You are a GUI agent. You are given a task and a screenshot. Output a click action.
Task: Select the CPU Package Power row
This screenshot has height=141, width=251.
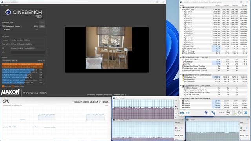(x=214, y=77)
